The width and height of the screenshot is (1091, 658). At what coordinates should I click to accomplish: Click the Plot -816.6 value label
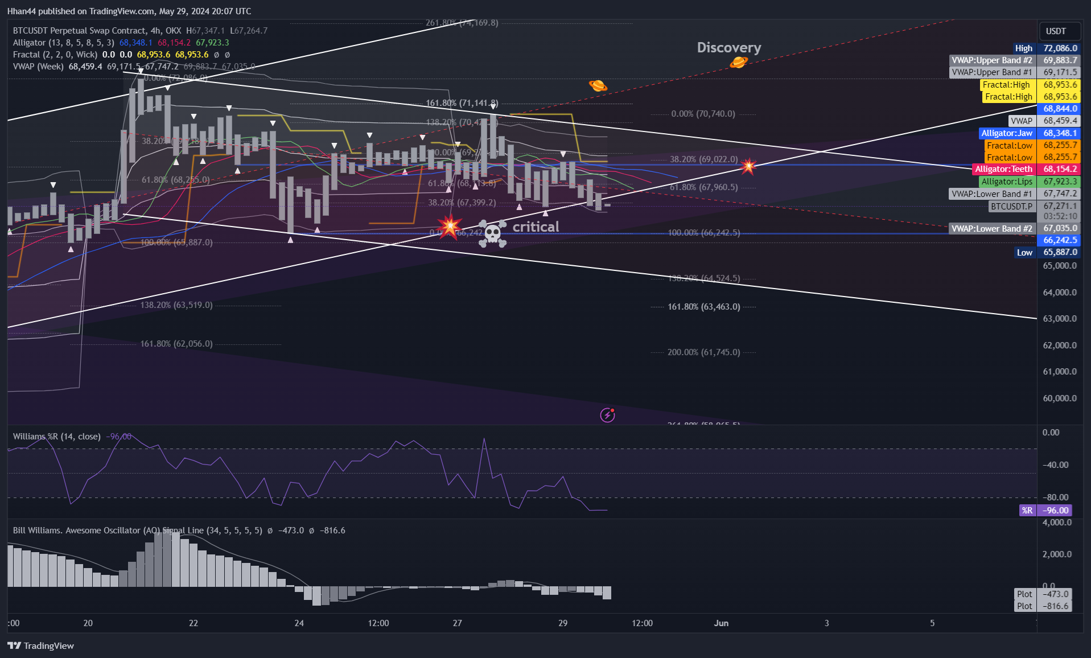tap(1043, 606)
